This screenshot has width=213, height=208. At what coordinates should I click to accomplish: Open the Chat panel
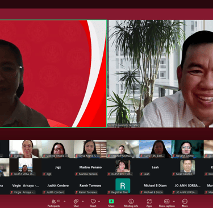pyautogui.click(x=76, y=203)
